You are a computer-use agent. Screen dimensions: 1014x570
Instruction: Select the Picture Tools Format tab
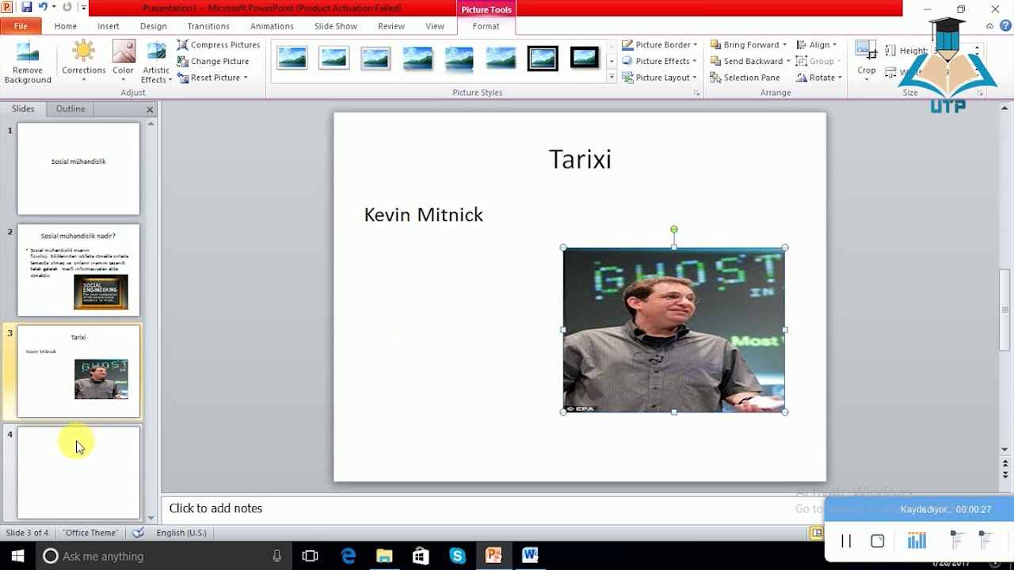(x=486, y=26)
